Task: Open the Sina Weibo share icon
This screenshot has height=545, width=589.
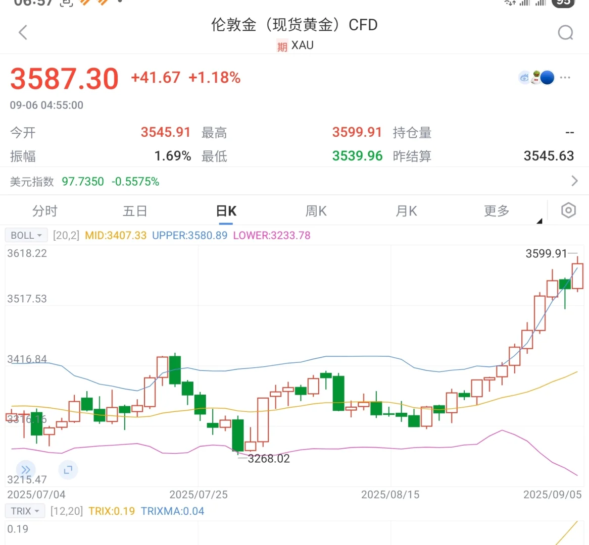Action: point(524,77)
